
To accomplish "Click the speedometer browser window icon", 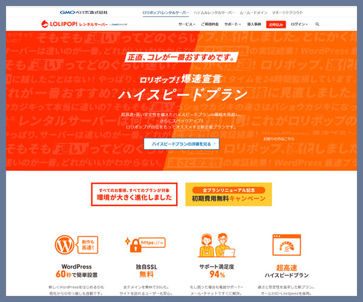I will point(287,245).
